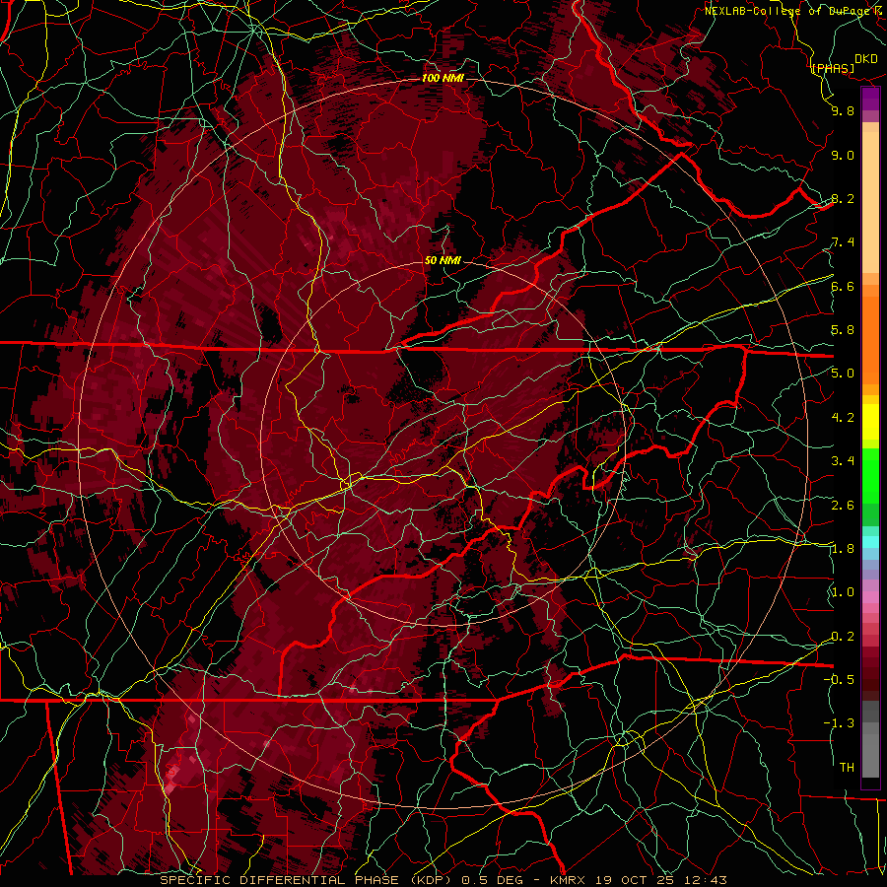Click the 0.2 value on the color scale
The width and height of the screenshot is (887, 887).
click(x=843, y=637)
